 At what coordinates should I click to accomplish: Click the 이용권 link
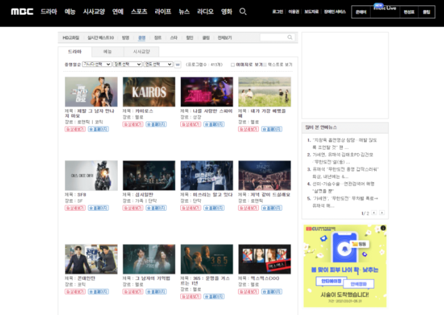[x=294, y=12]
